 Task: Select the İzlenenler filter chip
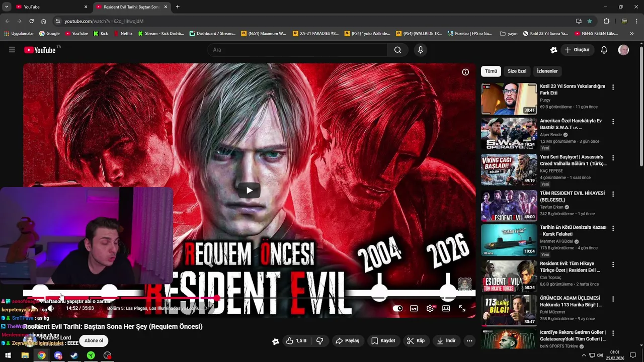547,71
